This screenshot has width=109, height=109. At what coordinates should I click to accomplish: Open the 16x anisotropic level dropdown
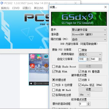point(84,95)
